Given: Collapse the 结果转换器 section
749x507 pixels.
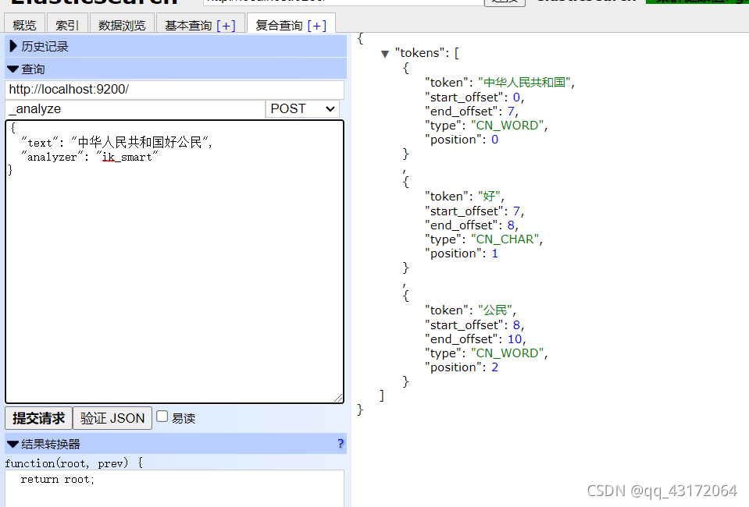Looking at the screenshot, I should click(x=175, y=444).
